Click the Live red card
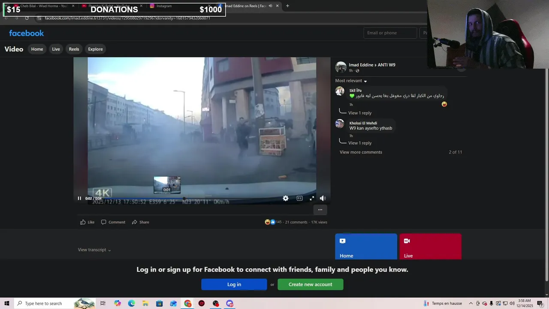 (x=430, y=246)
